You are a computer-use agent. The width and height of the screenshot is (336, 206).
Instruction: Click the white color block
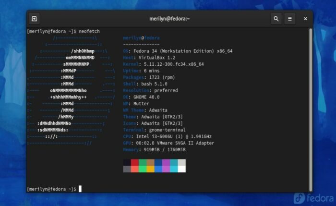tap(182, 169)
